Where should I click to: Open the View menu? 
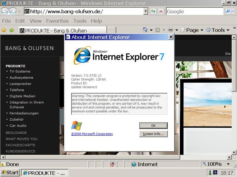[36, 21]
